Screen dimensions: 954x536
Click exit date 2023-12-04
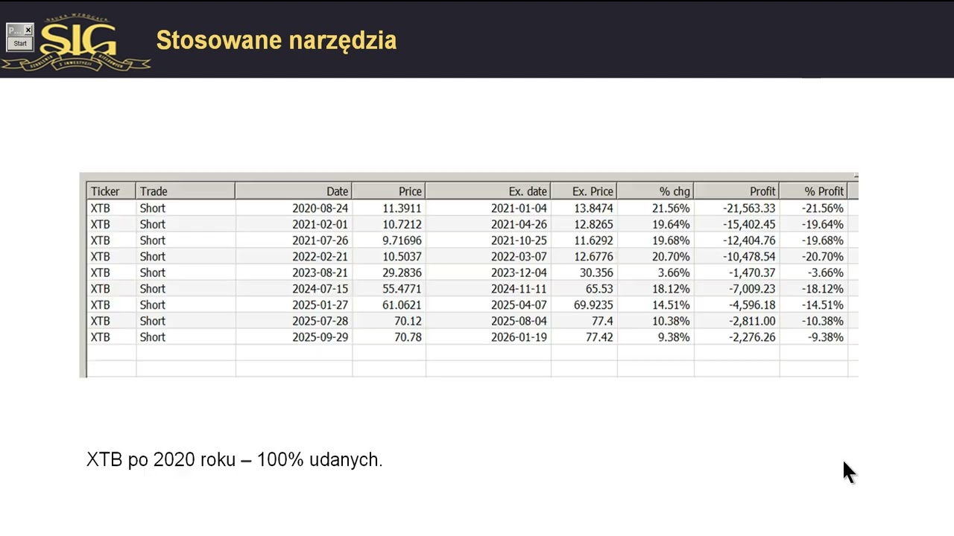[519, 272]
